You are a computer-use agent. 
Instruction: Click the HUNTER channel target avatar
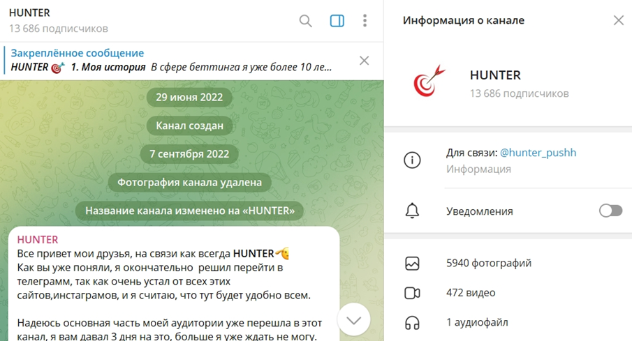coord(426,83)
